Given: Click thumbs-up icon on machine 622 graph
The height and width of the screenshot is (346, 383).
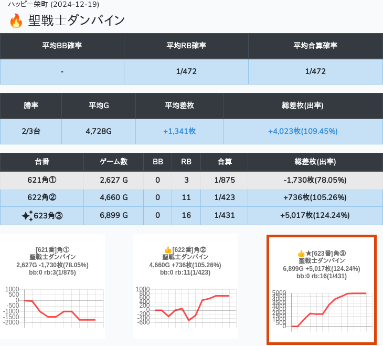Looking at the screenshot, I should [168, 250].
